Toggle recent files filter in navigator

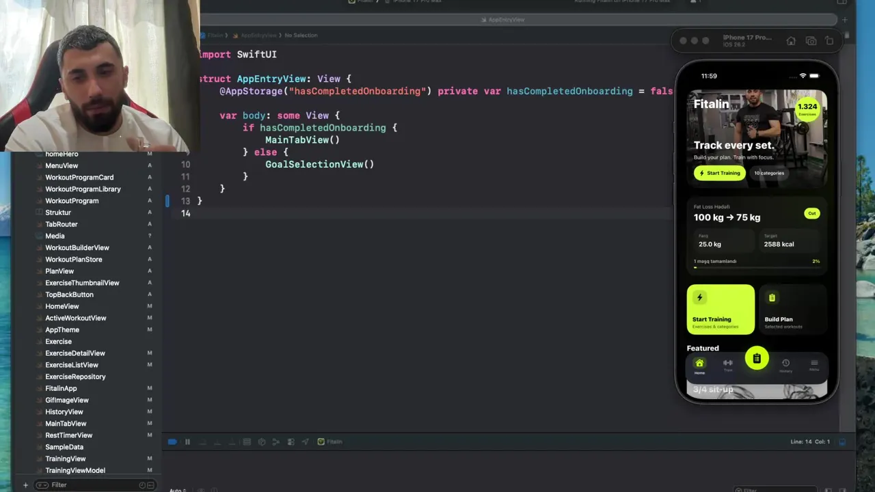tap(142, 485)
